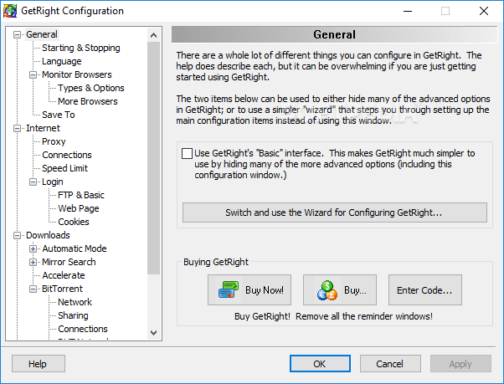The width and height of the screenshot is (504, 384).
Task: Click the GetRight app icon in title bar
Action: (10, 11)
